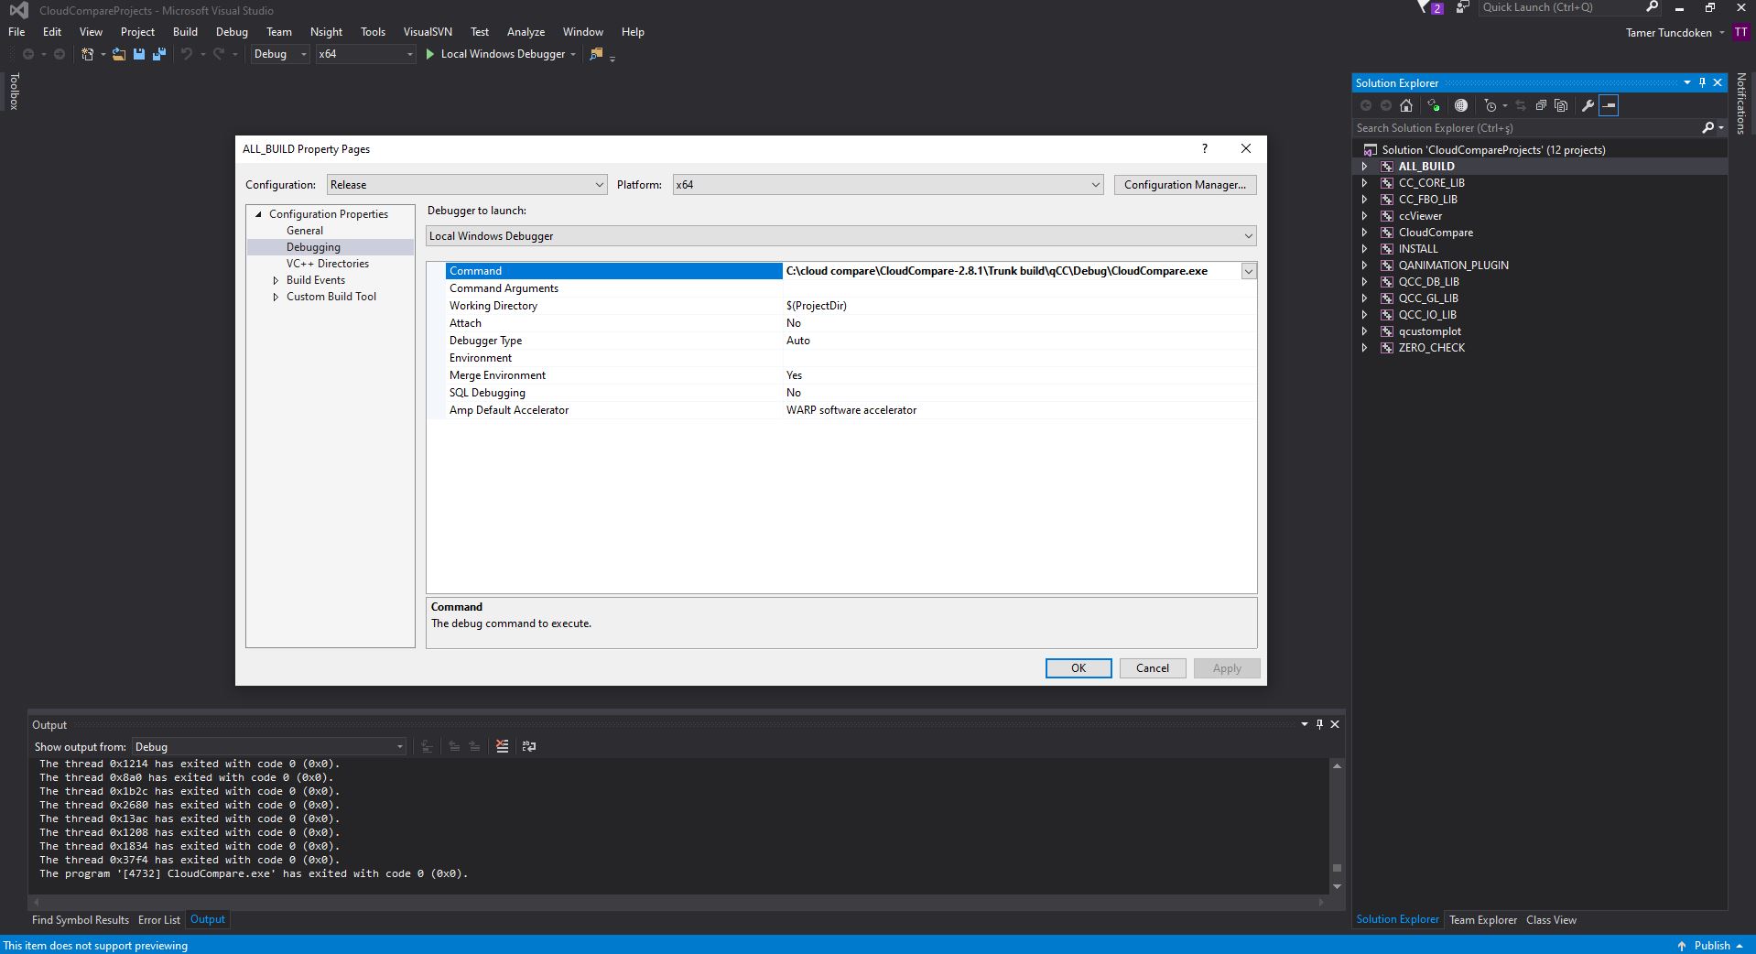The width and height of the screenshot is (1756, 954).
Task: Open the Nsight menu
Action: [326, 32]
